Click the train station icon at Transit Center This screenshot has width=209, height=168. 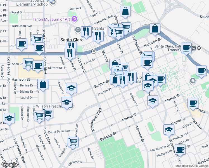(194, 48)
